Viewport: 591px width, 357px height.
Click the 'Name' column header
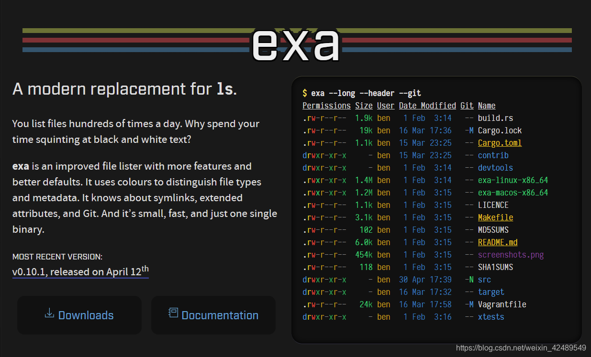pos(487,106)
